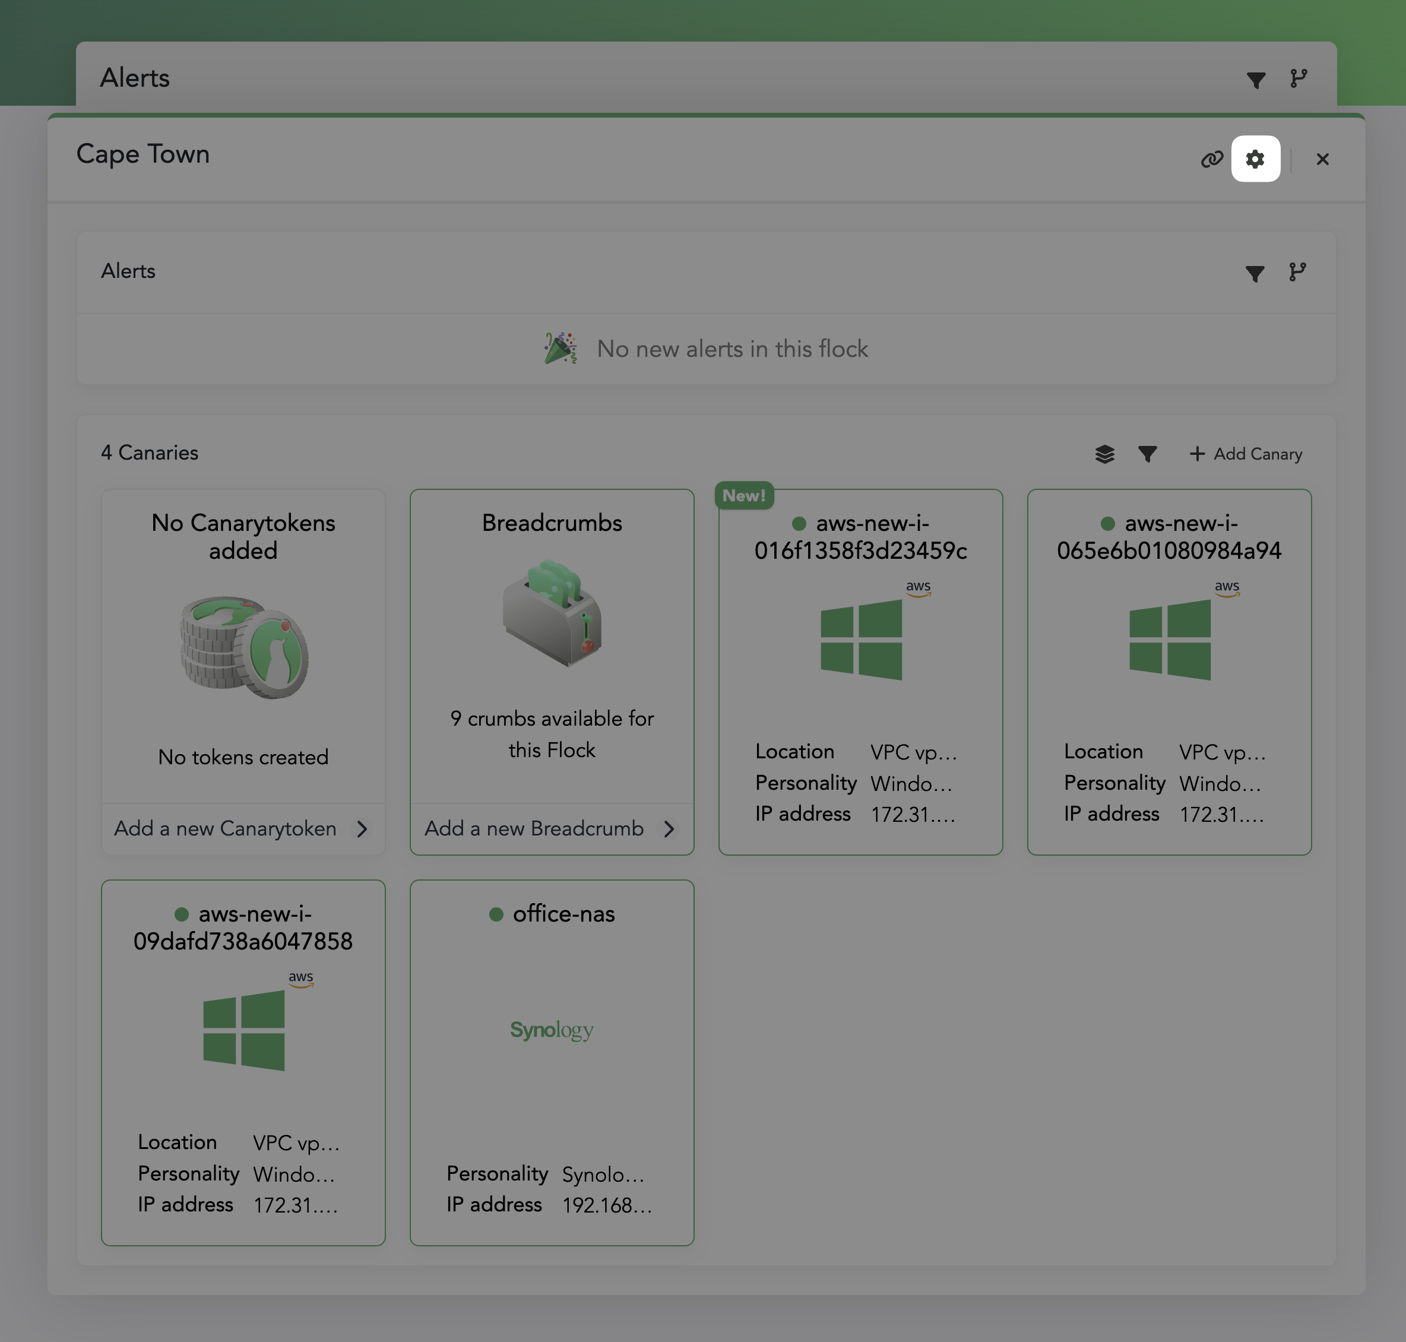The height and width of the screenshot is (1342, 1406).
Task: Click filter icon in flock Alerts panel
Action: (x=1255, y=273)
